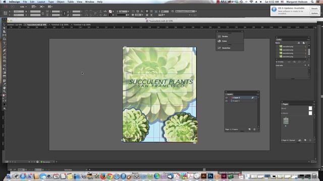Select the Eyedropper tool
The height and width of the screenshot is (181, 323).
tap(5, 84)
